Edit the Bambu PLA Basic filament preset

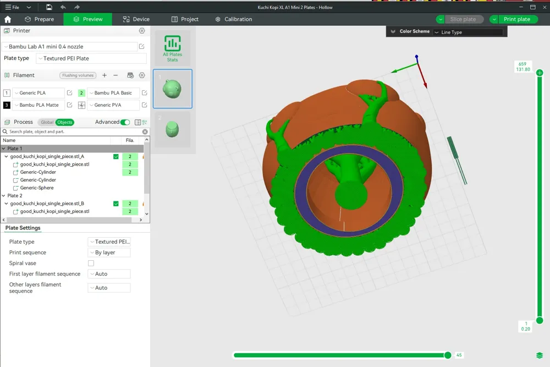pyautogui.click(x=144, y=92)
